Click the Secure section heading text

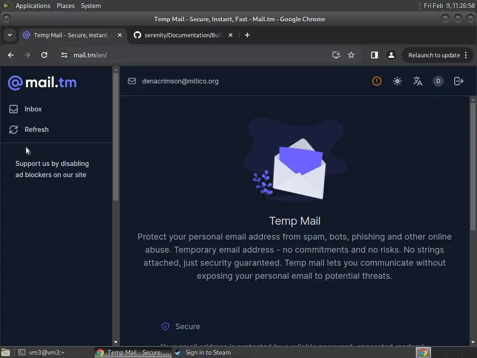187,326
